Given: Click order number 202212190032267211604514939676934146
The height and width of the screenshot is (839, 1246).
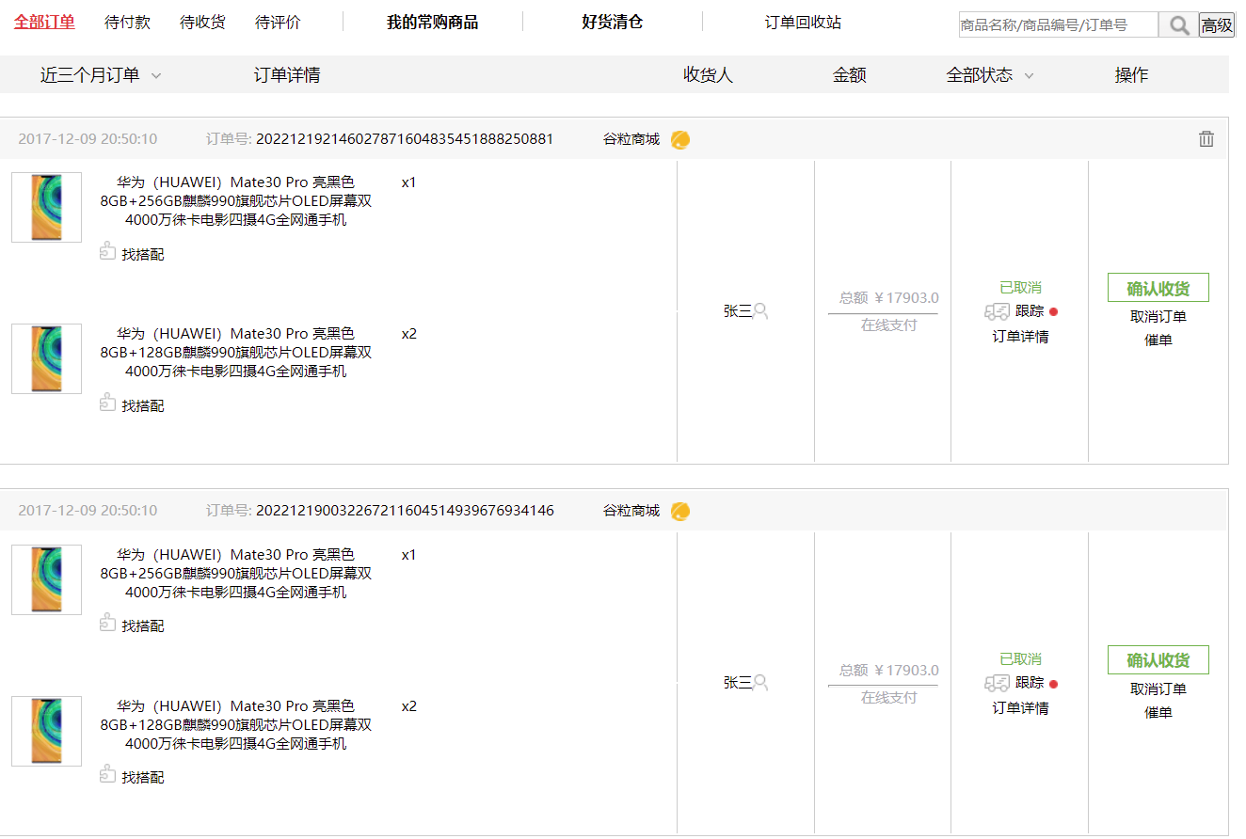Looking at the screenshot, I should 405,511.
